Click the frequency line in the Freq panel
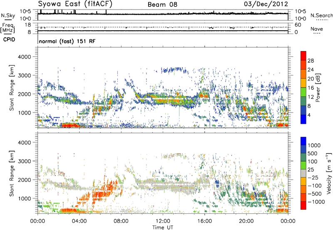The height and width of the screenshot is (230, 333). click(x=163, y=31)
